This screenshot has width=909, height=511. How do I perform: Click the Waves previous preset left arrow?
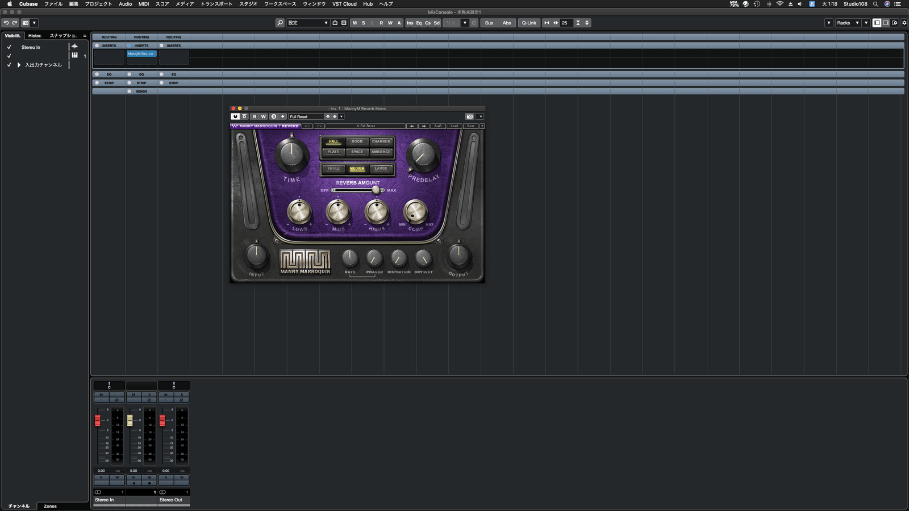click(412, 126)
